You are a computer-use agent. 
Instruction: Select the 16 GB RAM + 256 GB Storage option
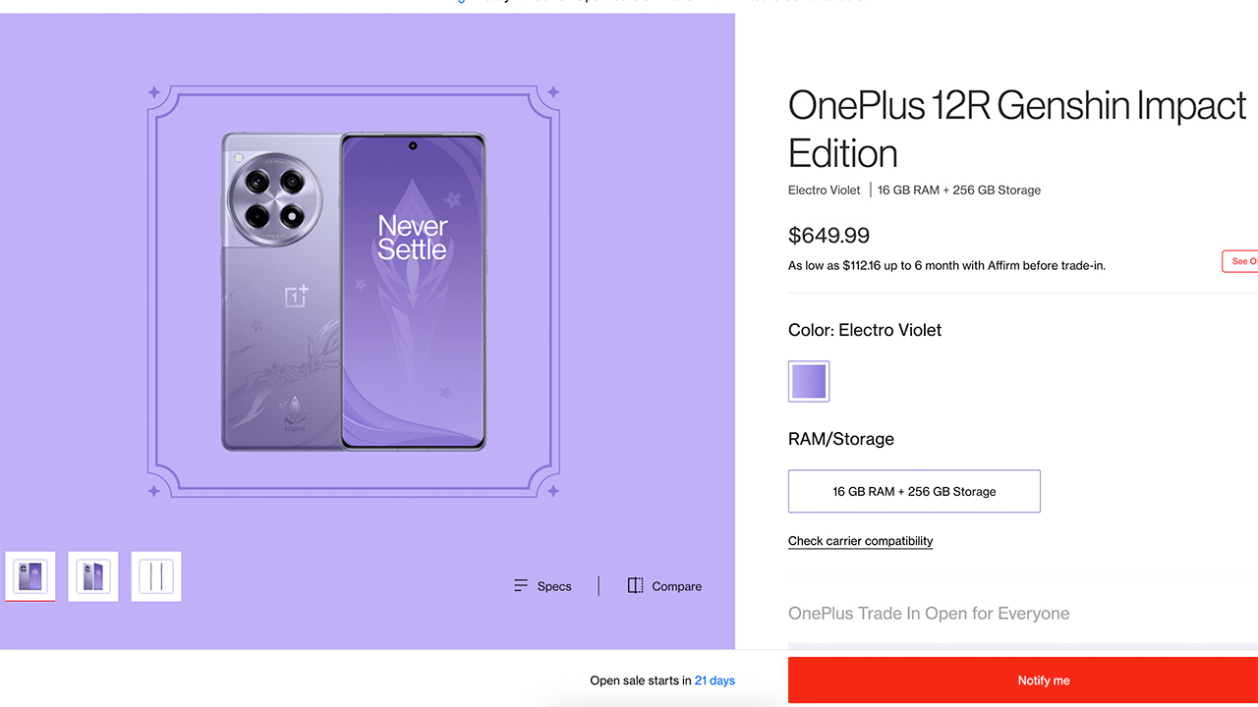(913, 491)
